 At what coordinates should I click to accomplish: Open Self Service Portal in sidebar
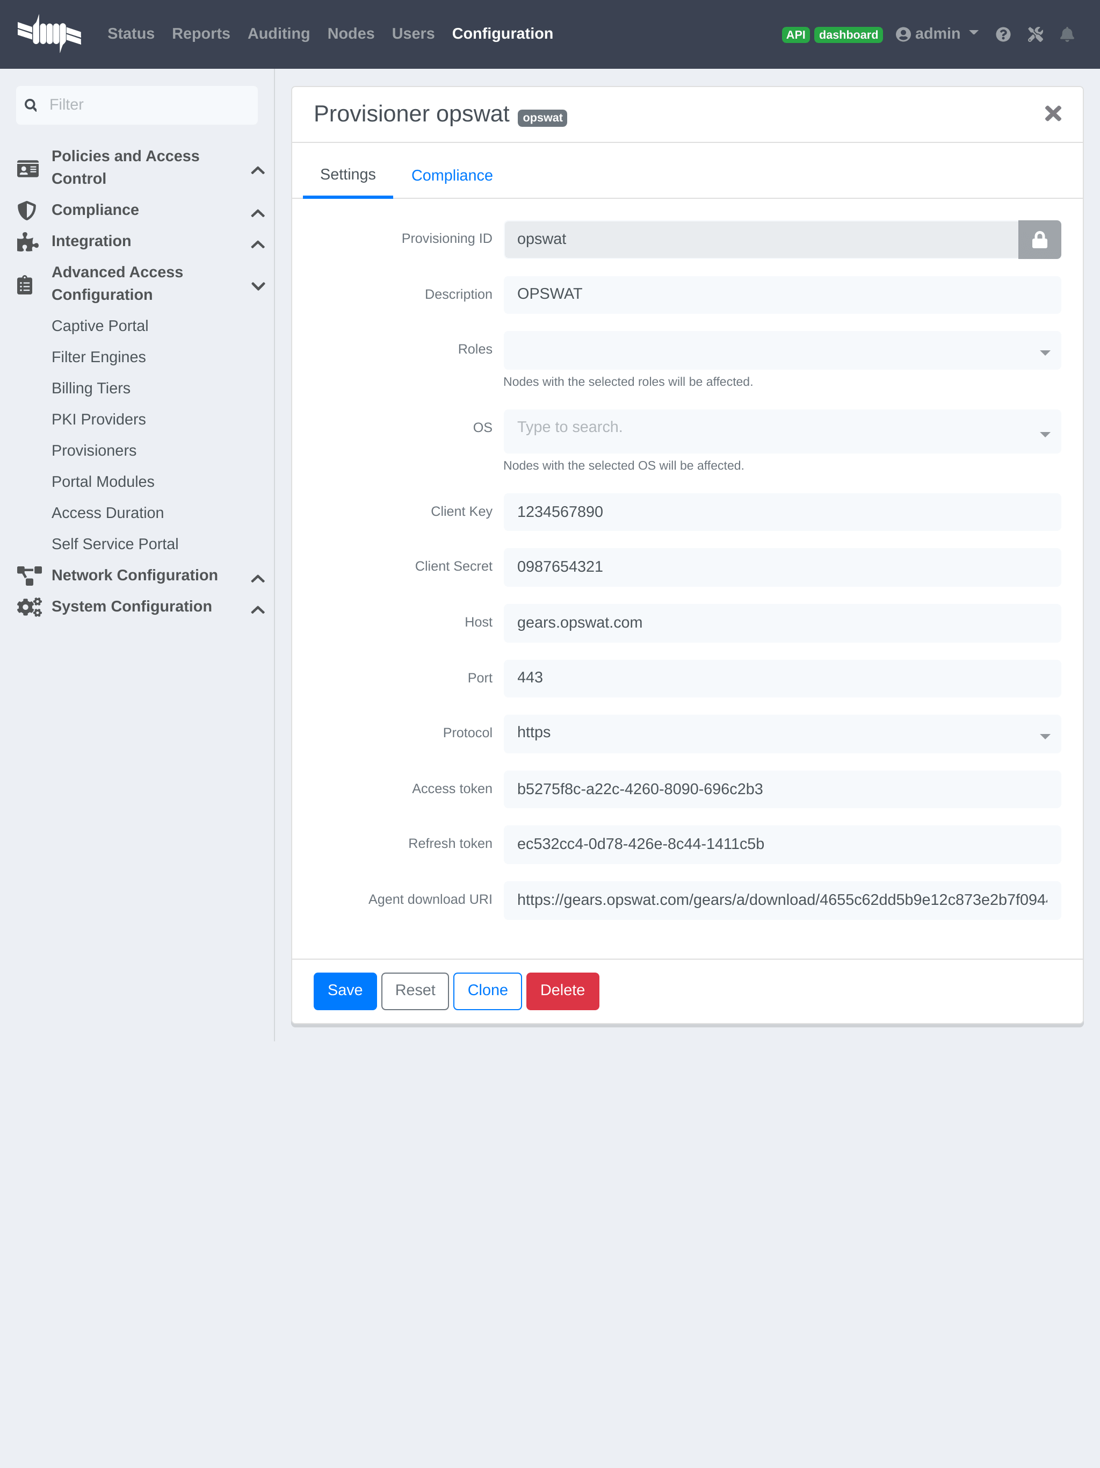[115, 544]
